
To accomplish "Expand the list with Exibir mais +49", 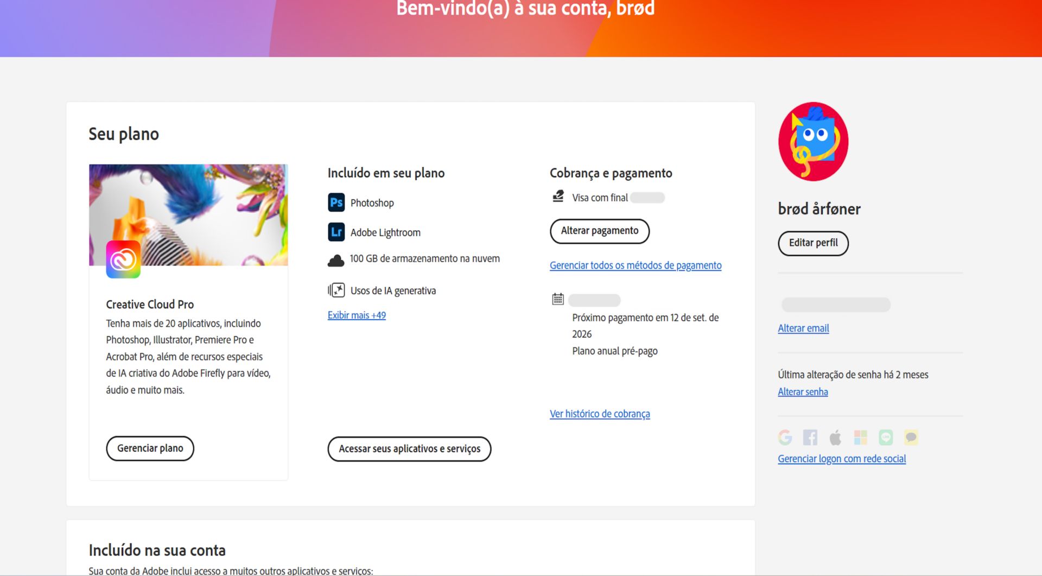I will pos(357,315).
